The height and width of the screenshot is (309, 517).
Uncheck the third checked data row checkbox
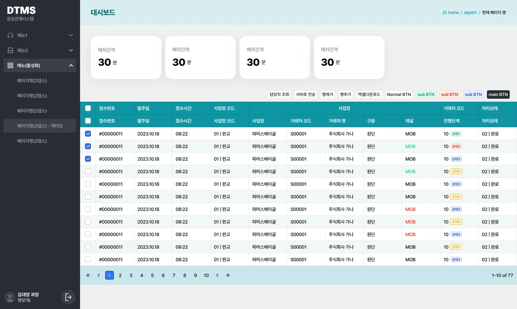click(x=88, y=159)
